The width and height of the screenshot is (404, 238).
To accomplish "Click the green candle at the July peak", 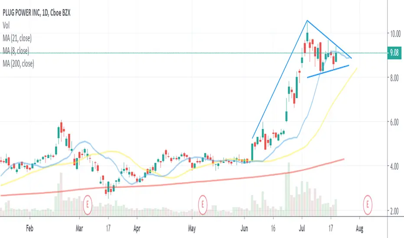I will coord(307,37).
